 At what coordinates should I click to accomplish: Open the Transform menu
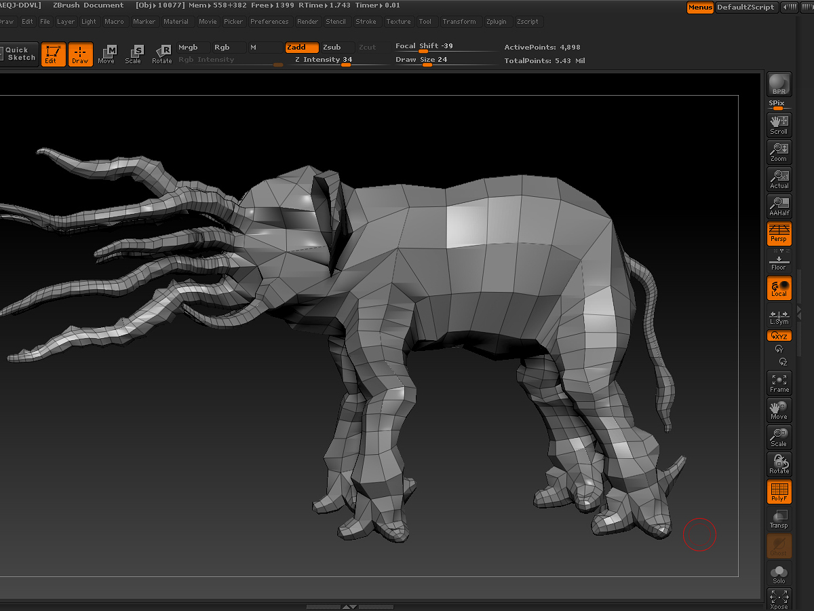459,22
